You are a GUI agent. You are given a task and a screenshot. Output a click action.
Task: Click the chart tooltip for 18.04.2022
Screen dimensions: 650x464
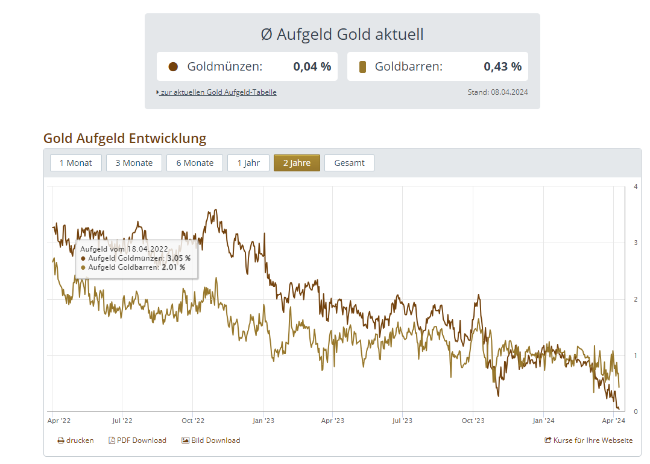tap(137, 258)
